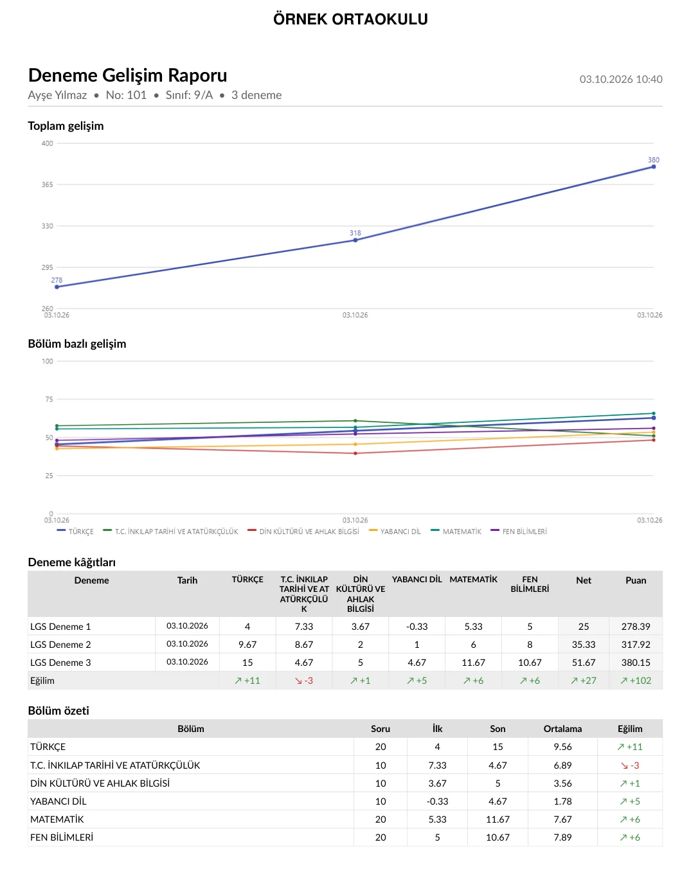
Task: Click the MATEMATİK legend color marker
Action: click(435, 531)
